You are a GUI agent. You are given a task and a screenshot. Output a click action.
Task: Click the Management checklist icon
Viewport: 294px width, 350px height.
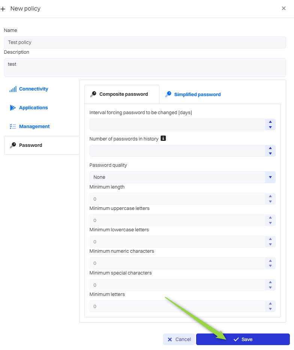[13, 127]
